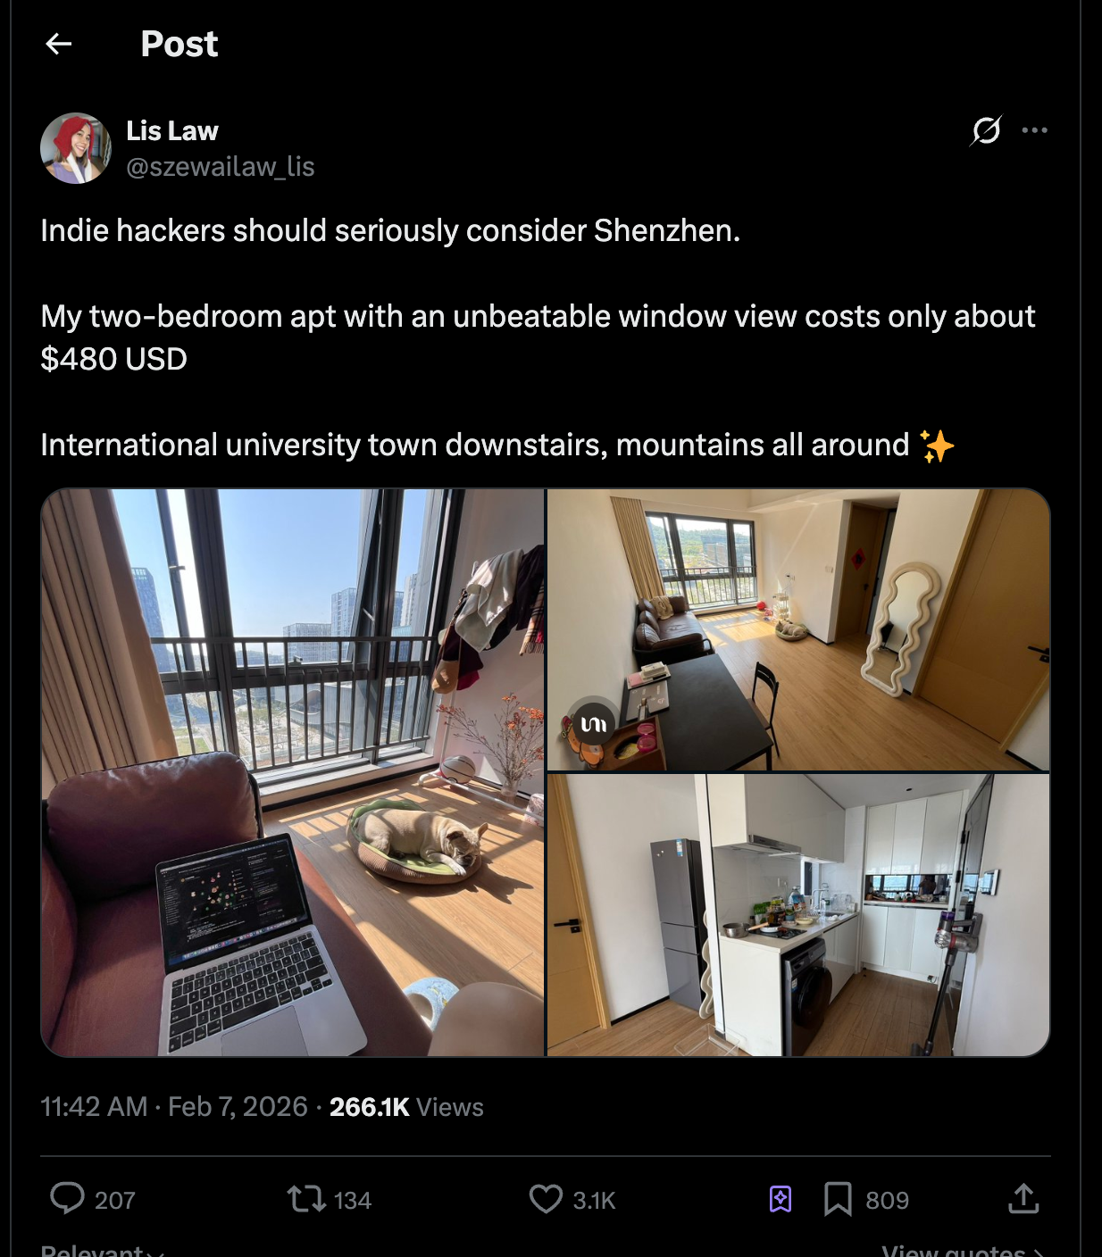1102x1257 pixels.
Task: Click the purple bookmark-star icon
Action: tap(781, 1198)
